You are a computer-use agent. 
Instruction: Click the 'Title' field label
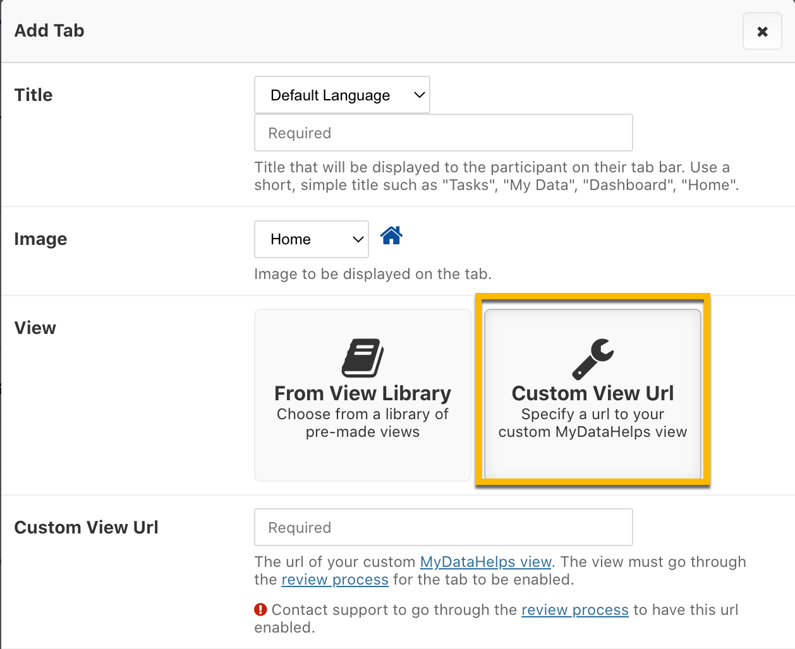(x=33, y=95)
